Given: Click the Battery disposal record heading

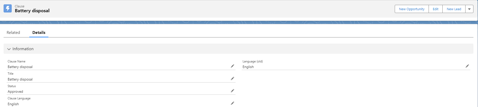Looking at the screenshot, I should point(32,11).
